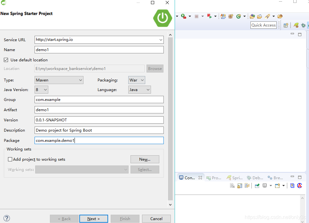The image size is (309, 223).
Task: Check Add project to working sets
Action: 10,159
